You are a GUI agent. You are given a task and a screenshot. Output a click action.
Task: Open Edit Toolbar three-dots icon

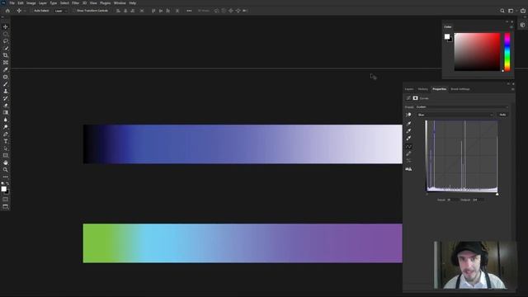click(6, 177)
